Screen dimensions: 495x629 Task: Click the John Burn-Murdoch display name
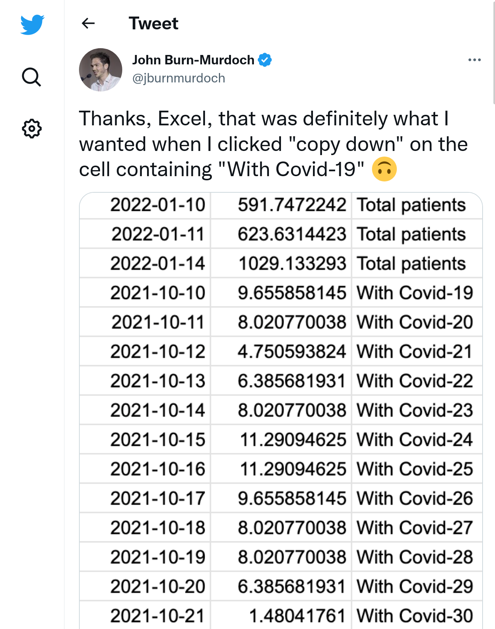(x=193, y=60)
